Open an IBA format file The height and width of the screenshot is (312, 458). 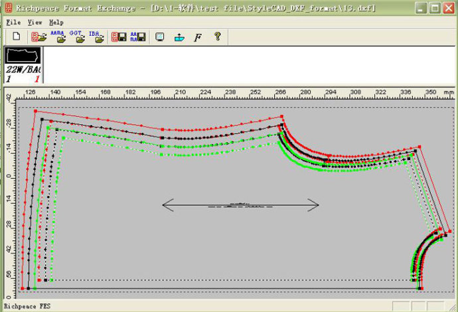click(x=97, y=37)
